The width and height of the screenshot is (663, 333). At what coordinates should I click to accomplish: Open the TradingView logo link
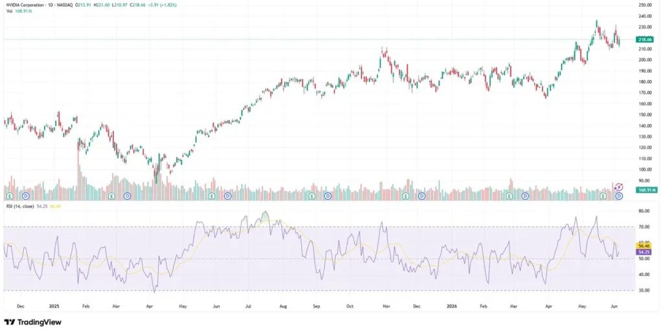(33, 323)
